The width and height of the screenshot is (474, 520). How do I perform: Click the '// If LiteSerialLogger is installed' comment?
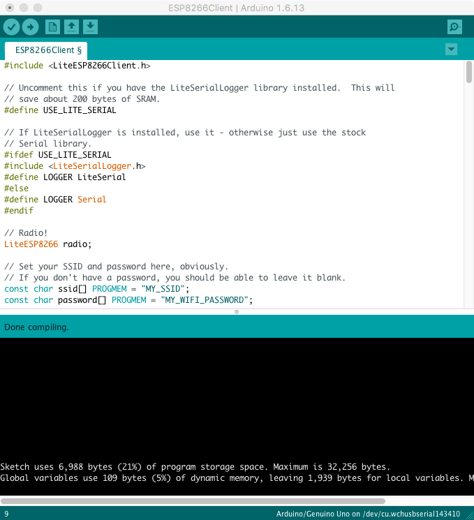pos(185,133)
